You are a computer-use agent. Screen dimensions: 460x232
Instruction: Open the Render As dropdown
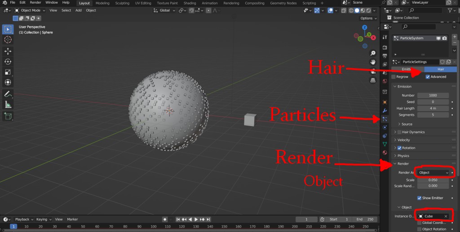tap(433, 172)
